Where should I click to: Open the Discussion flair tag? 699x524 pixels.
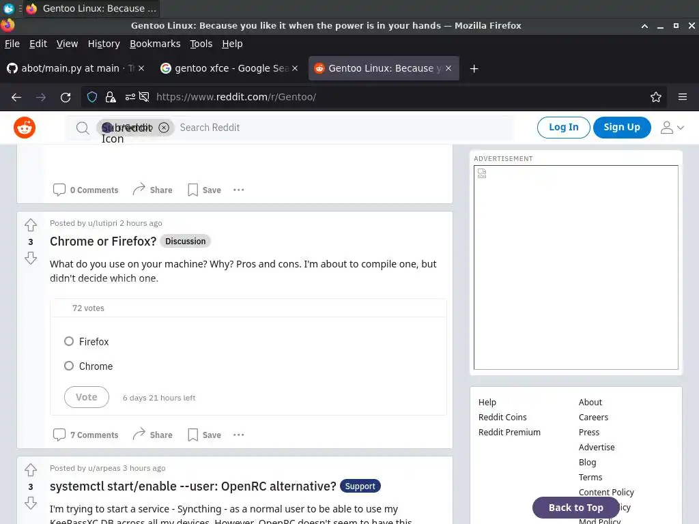(186, 241)
